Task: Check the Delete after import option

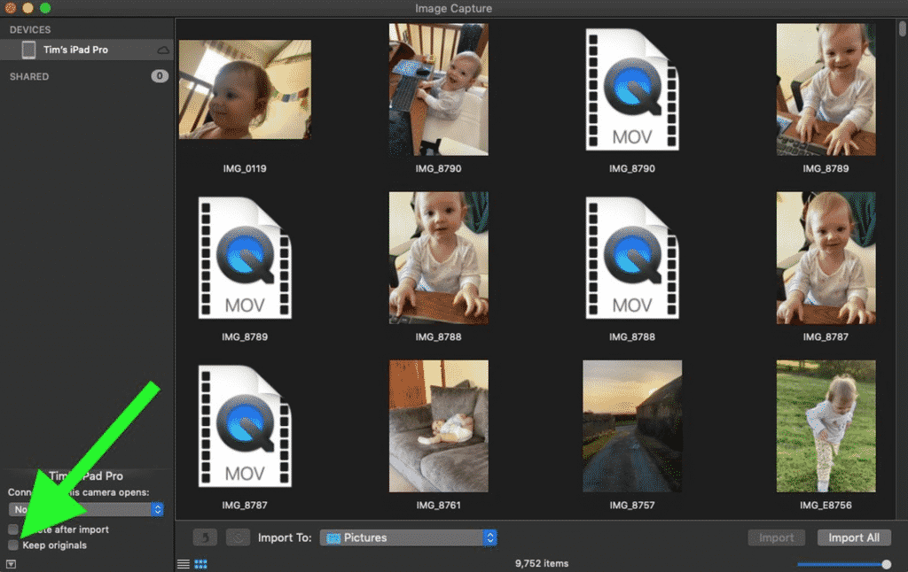Action: pyautogui.click(x=12, y=529)
